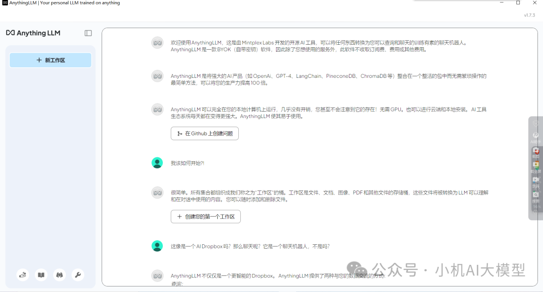Click 创建您的第一个工作区 button
The height and width of the screenshot is (292, 543).
pyautogui.click(x=206, y=217)
